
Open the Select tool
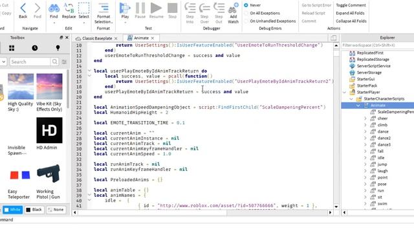83,11
